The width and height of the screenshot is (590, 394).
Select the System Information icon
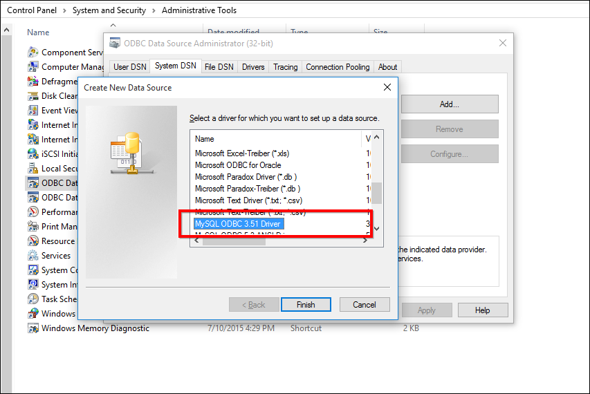33,285
